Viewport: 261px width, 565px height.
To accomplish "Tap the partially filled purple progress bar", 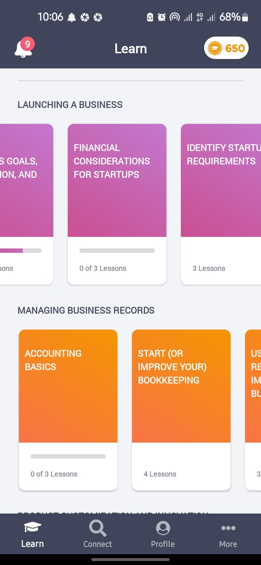I will [x=21, y=251].
